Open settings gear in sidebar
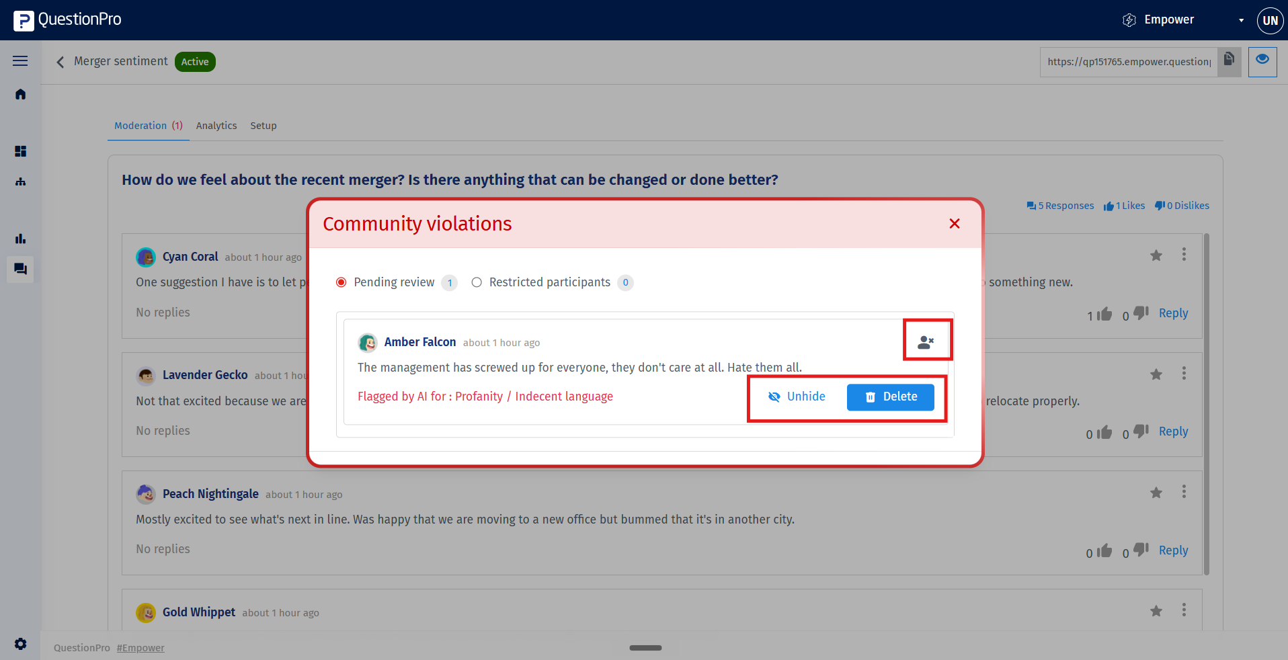Viewport: 1288px width, 660px height. coord(20,644)
